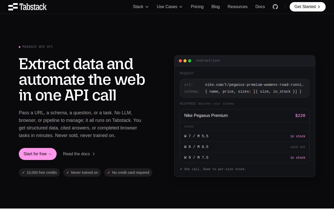Click the schema definition text

pos(253,91)
